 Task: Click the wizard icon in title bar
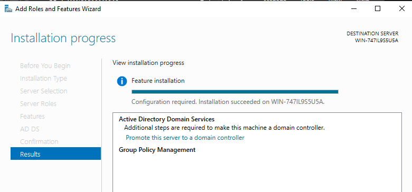pyautogui.click(x=8, y=9)
